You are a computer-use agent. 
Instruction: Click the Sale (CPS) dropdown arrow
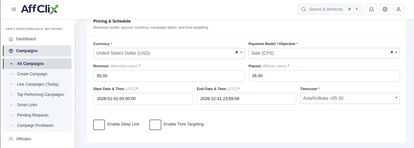tap(396, 53)
